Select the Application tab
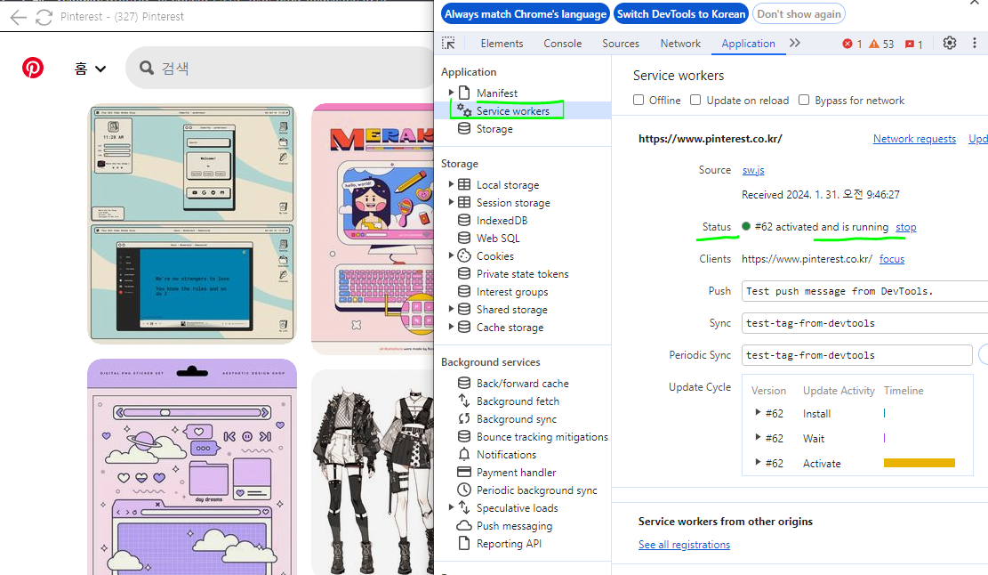Viewport: 988px width, 575px height. [x=749, y=44]
